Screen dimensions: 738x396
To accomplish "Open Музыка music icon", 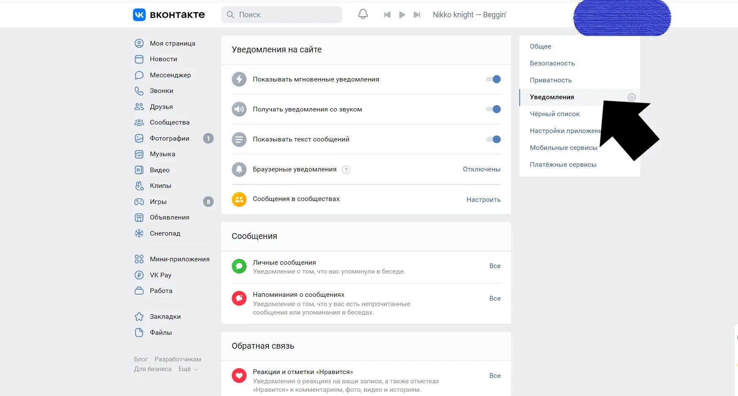I will (x=139, y=154).
